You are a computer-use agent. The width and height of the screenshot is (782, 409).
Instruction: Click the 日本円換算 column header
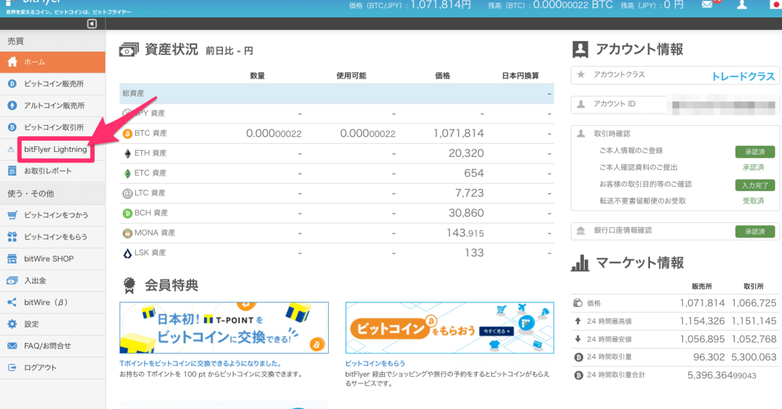(521, 76)
